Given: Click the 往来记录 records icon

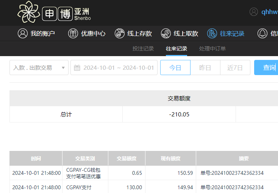Looking at the screenshot, I should coord(212,33).
